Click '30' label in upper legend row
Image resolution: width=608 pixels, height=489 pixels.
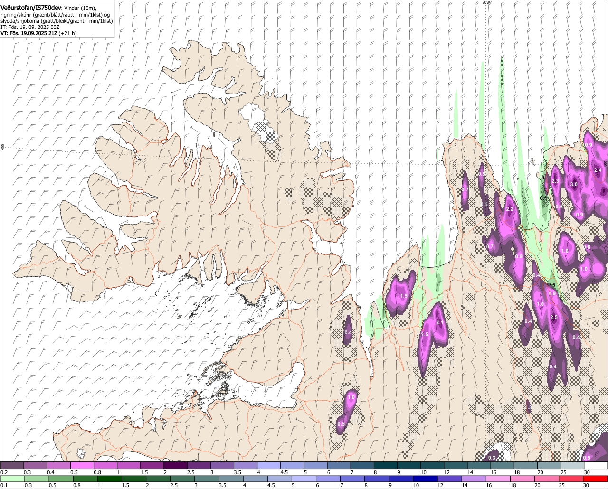pyautogui.click(x=587, y=472)
